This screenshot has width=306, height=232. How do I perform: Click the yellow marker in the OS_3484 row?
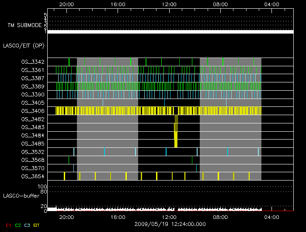175,136
